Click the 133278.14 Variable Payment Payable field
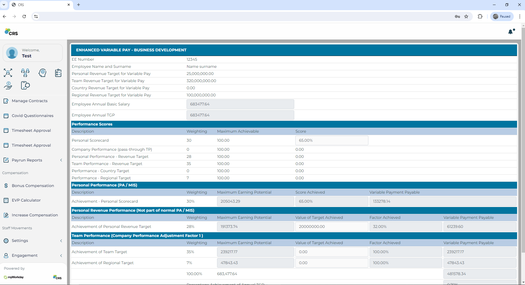Viewport: 525px width, 285px height. [443, 201]
